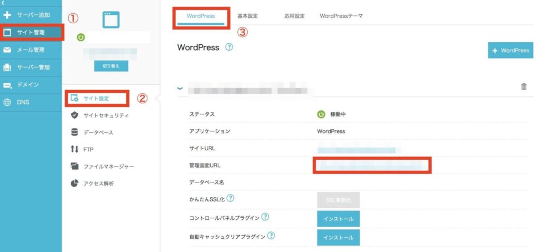Install the 自動キャッシュクリアプラグイン
The image size is (541, 252).
339,238
